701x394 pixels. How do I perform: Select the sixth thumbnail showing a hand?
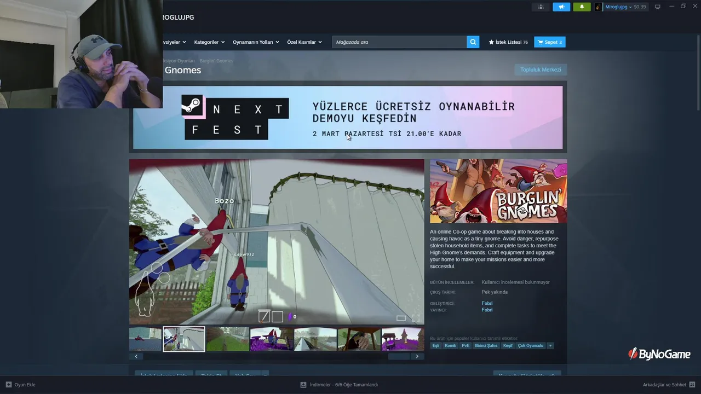tap(359, 339)
